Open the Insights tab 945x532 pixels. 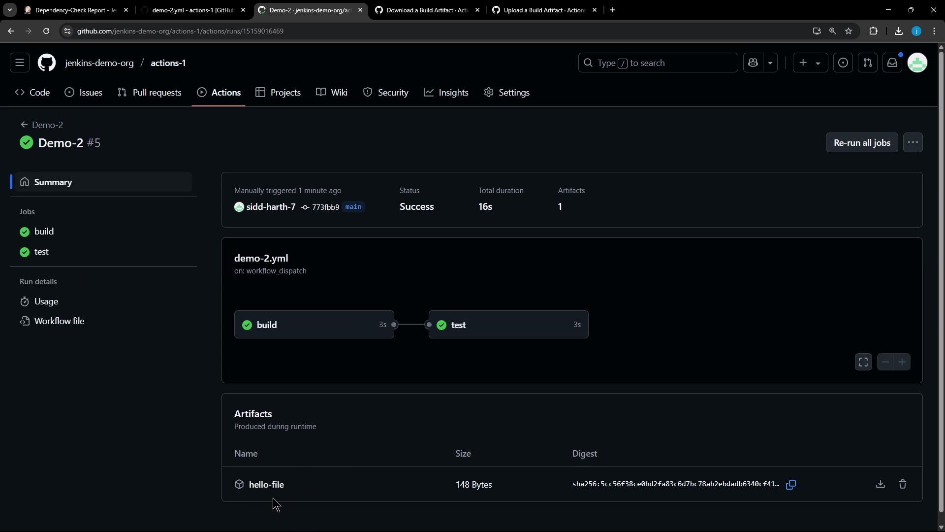coord(446,93)
